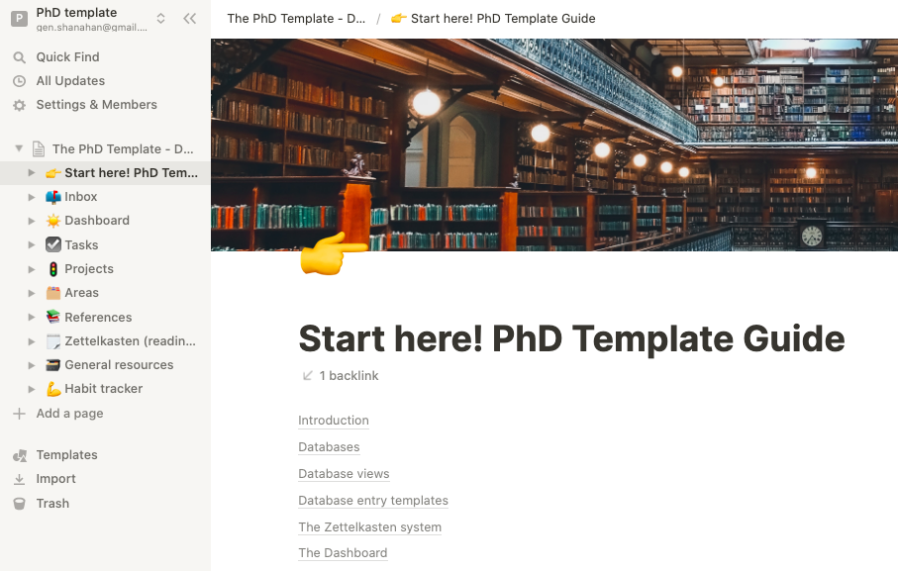
Task: Click the Templates icon in sidebar
Action: [19, 455]
